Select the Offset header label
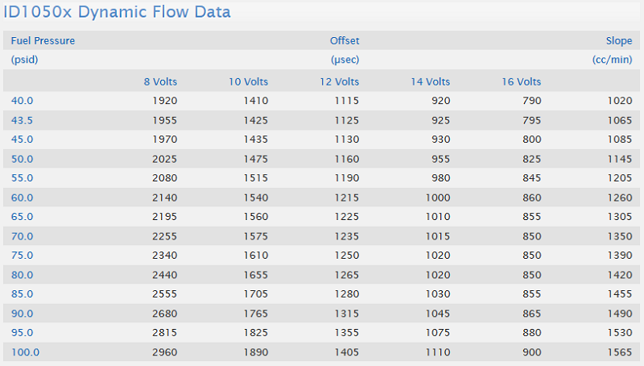 click(x=345, y=40)
